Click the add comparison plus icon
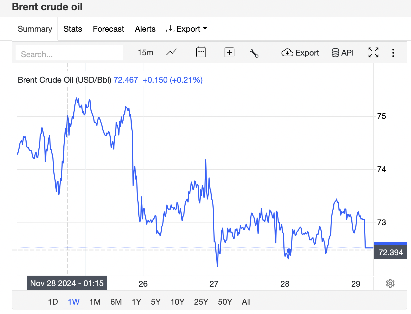 229,52
